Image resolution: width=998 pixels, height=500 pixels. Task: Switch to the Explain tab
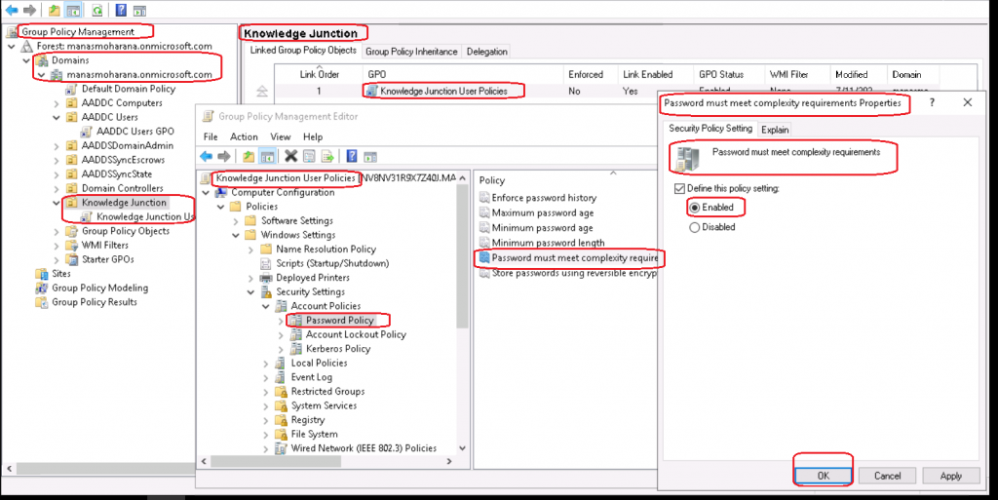(775, 129)
